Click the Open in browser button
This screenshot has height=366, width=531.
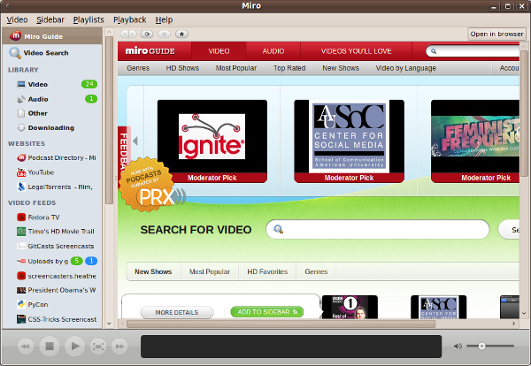pyautogui.click(x=496, y=34)
